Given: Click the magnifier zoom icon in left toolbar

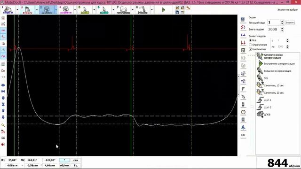Looking at the screenshot, I should [3, 125].
